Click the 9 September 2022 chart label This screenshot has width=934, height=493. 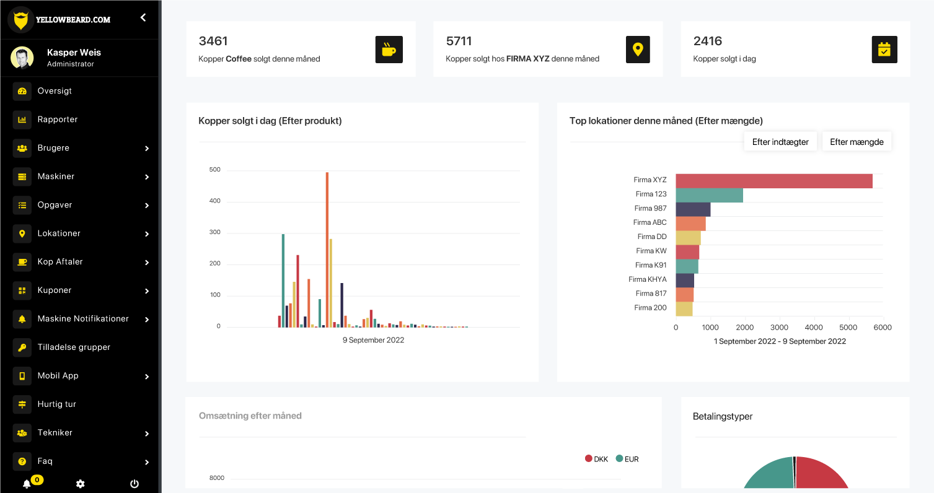click(x=373, y=340)
